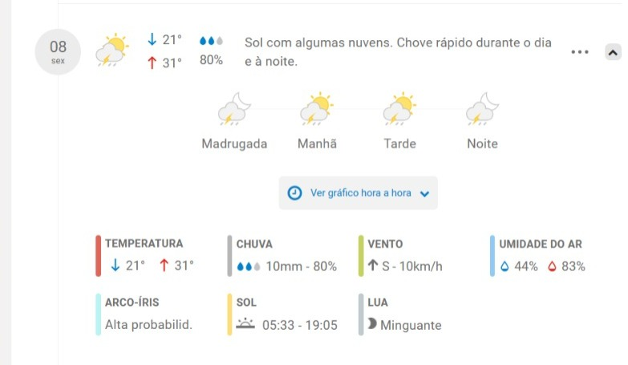
Task: Click the Temperatura red color bar
Action: click(x=98, y=256)
